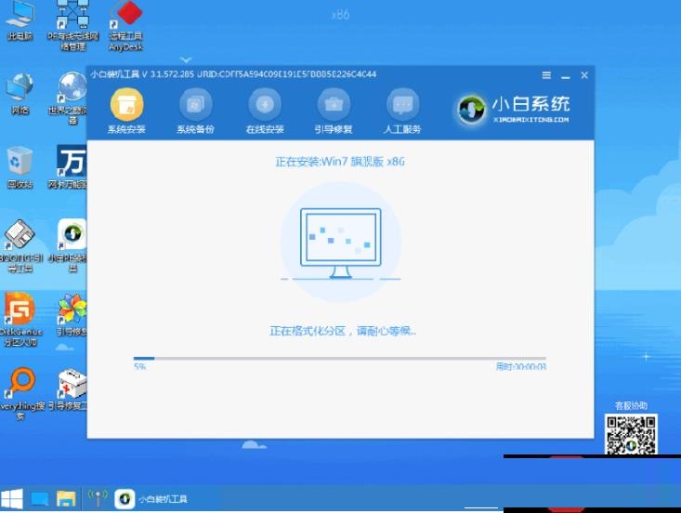Click the small chevron above installer window
Screen dimensions: 681x513
pos(186,59)
